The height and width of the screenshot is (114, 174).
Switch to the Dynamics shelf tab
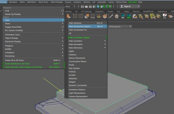(99, 11)
